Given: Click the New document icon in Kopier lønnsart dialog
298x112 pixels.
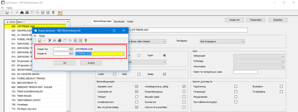Looking at the screenshot, I should 35,40.
